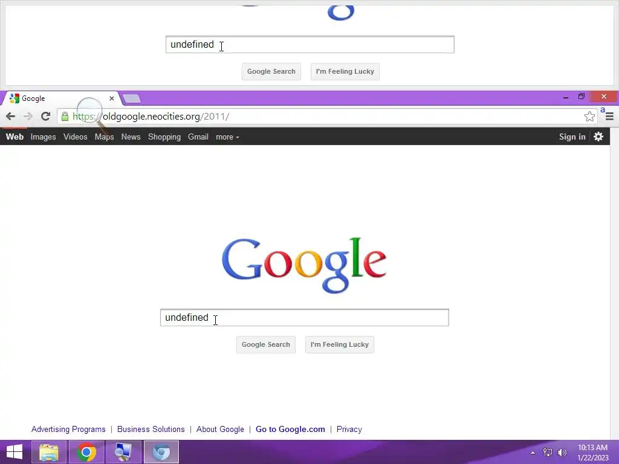Click the Sign in link
This screenshot has height=464, width=619.
click(572, 137)
